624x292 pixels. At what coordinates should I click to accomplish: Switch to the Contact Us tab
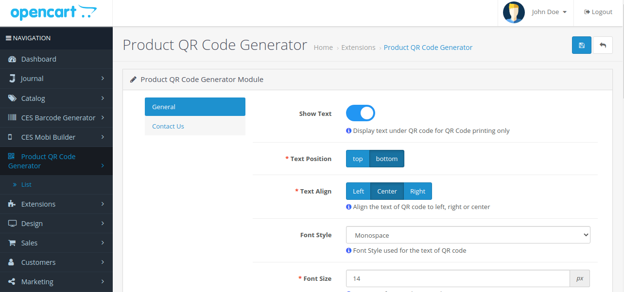point(168,126)
